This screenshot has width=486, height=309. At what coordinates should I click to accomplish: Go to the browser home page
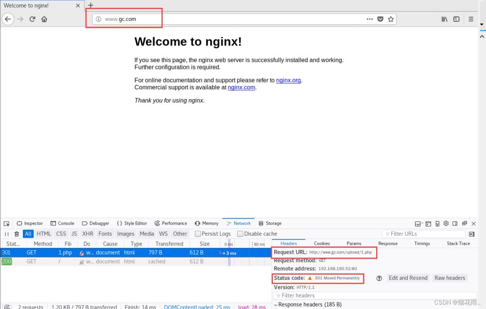(x=44, y=19)
